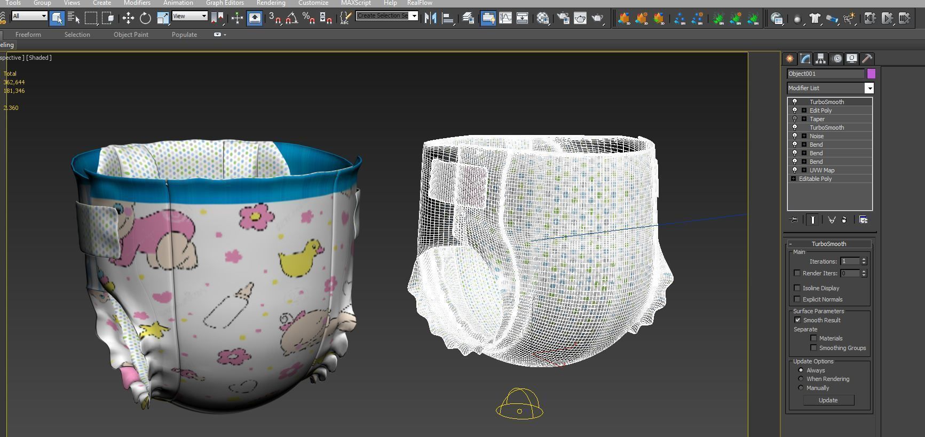Check Separate by Materials
This screenshot has width=925, height=437.
coord(813,338)
